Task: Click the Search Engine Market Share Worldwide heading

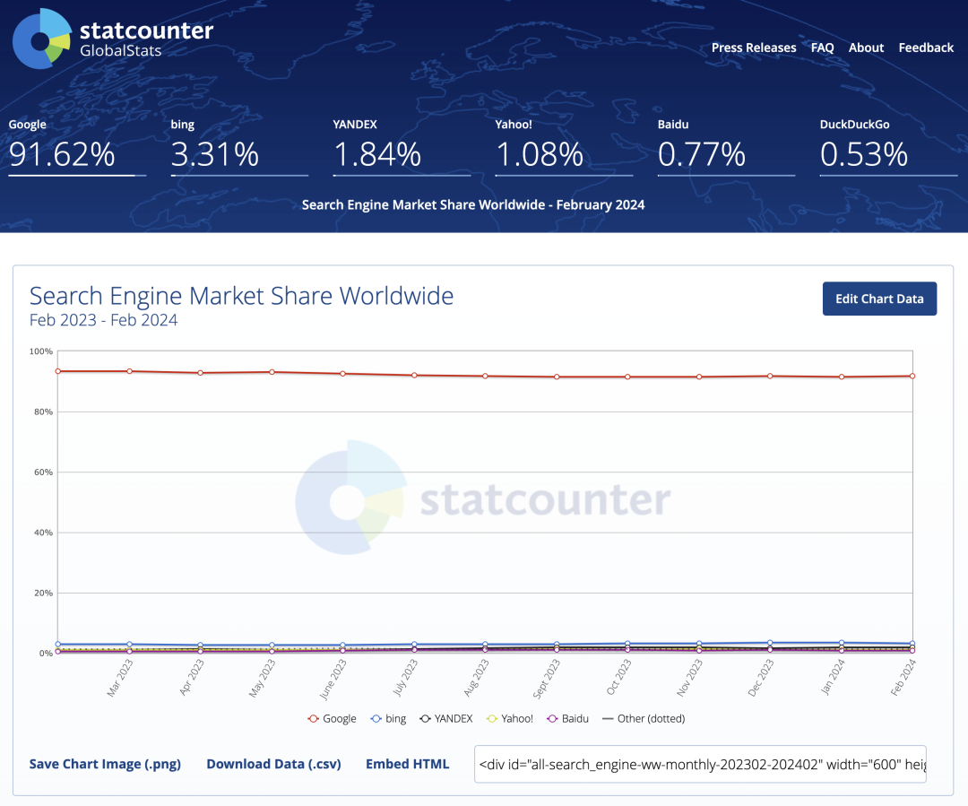Action: pyautogui.click(x=241, y=296)
